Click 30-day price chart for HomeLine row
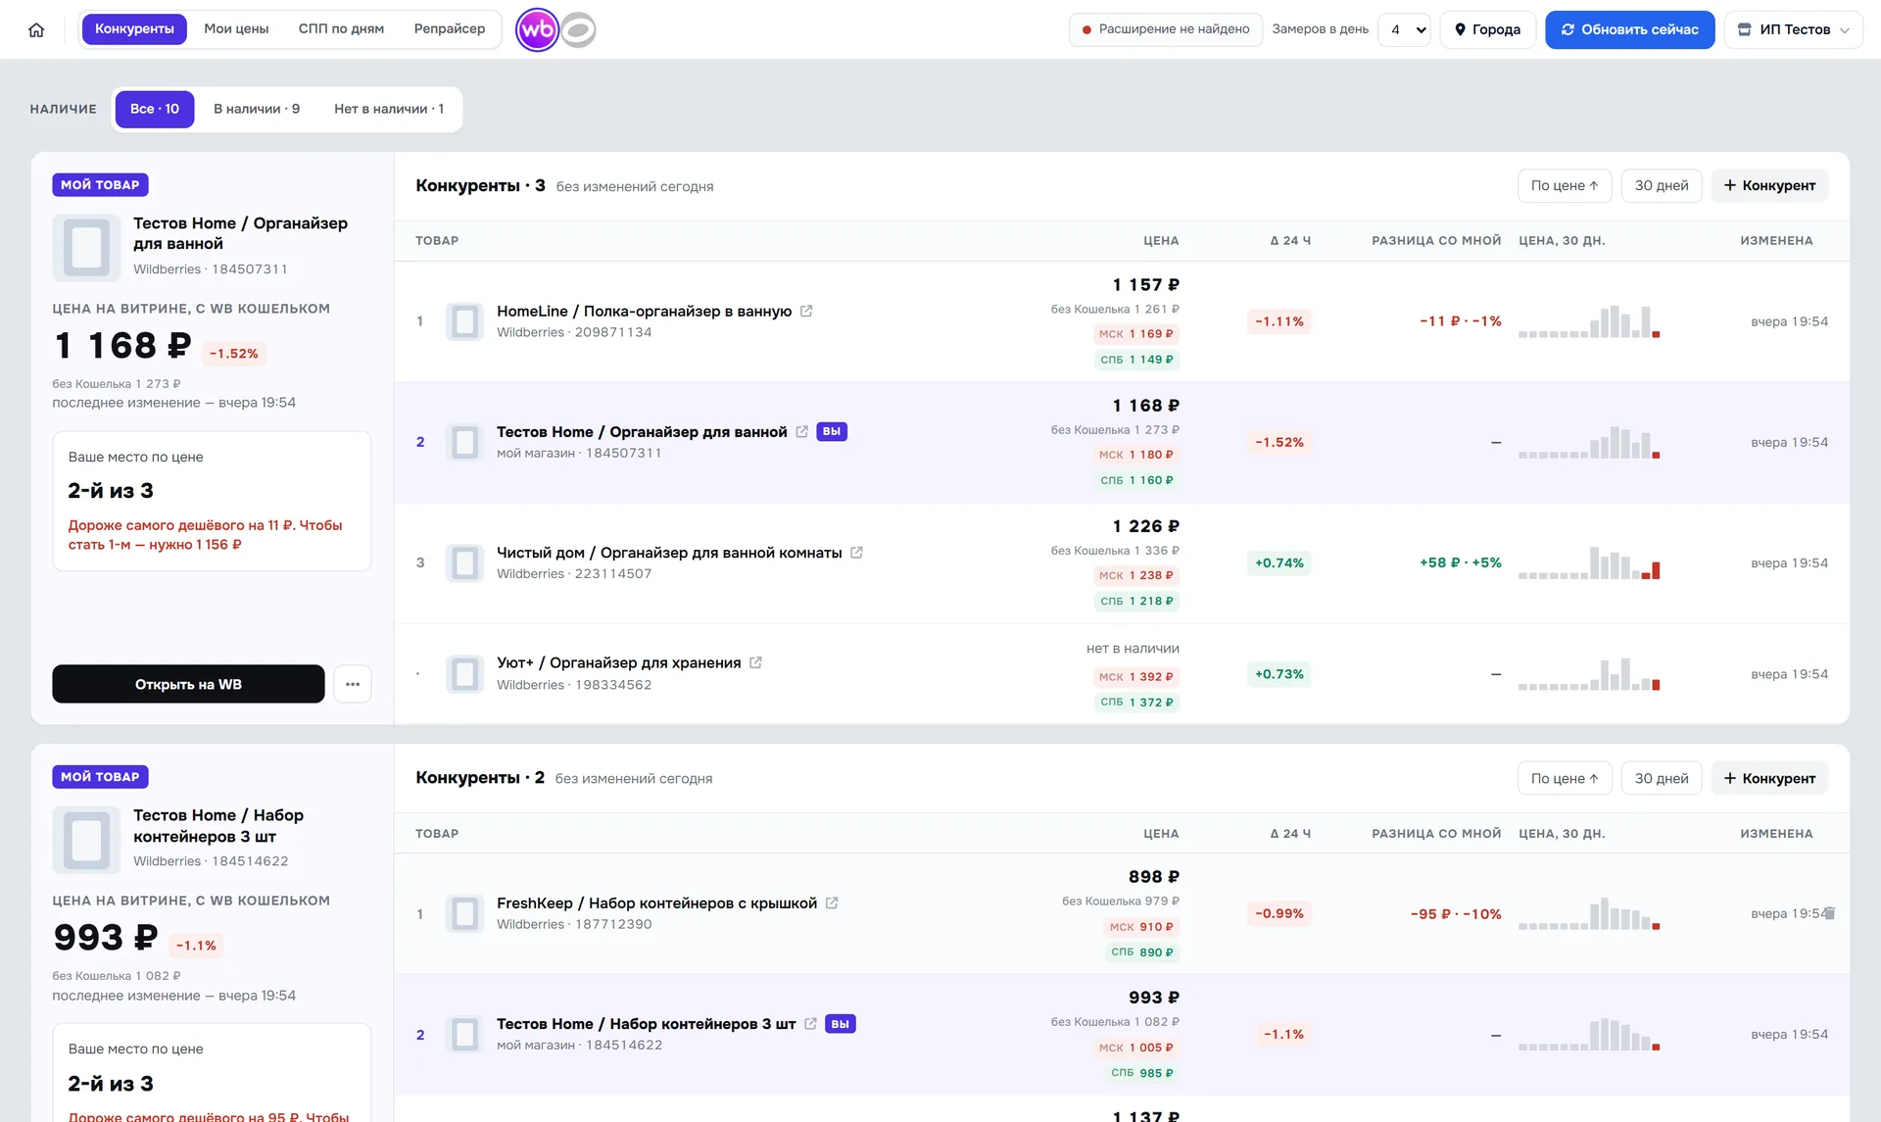The height and width of the screenshot is (1122, 1881). pyautogui.click(x=1589, y=321)
